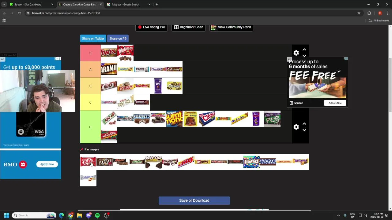The image size is (392, 220).
Task: Move the D tier row down
Action: click(304, 130)
